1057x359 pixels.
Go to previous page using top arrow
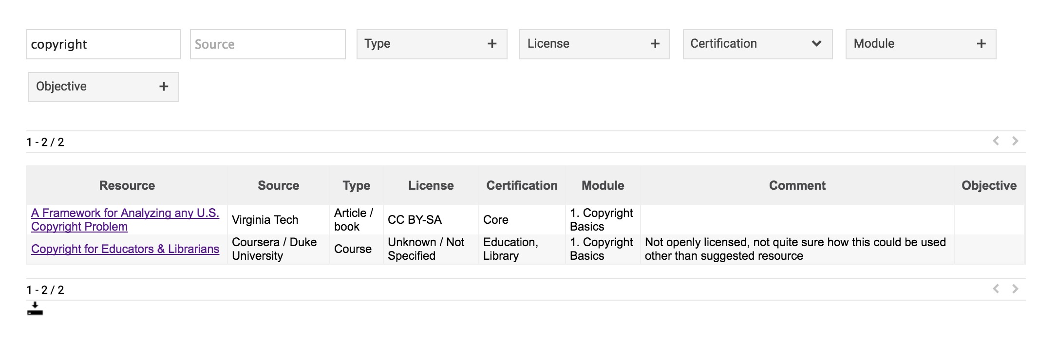click(x=996, y=141)
